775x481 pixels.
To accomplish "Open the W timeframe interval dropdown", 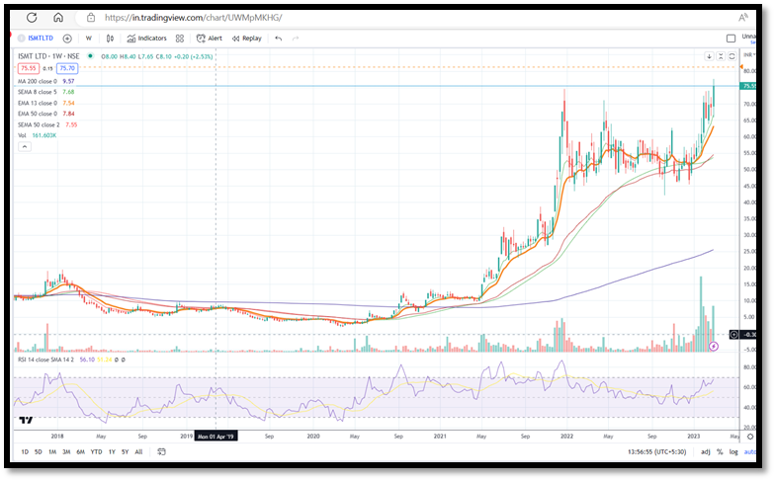I will [89, 38].
